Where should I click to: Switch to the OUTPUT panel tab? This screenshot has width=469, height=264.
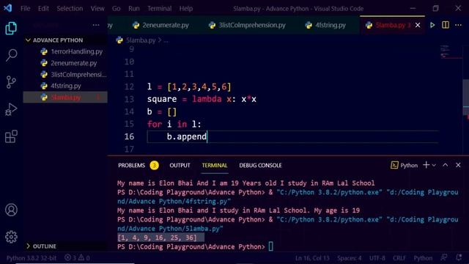pos(180,165)
